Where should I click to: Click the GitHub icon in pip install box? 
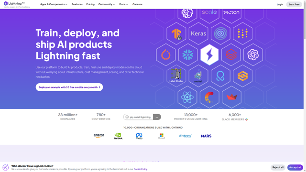click(127, 117)
